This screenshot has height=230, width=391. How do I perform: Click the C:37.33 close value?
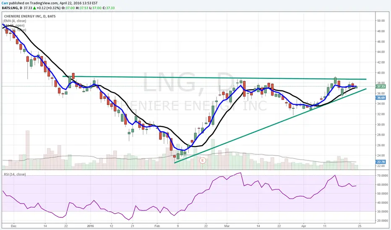[109, 8]
